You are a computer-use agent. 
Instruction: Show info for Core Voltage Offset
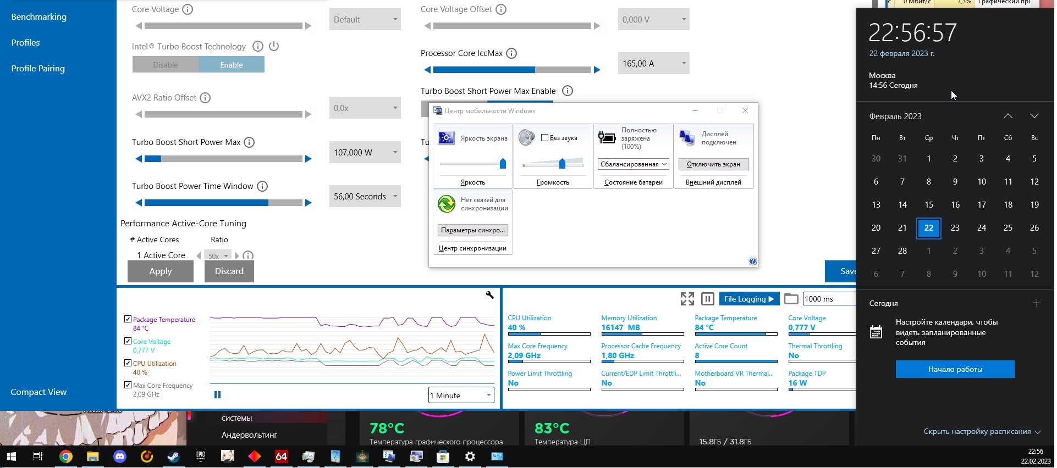click(501, 9)
